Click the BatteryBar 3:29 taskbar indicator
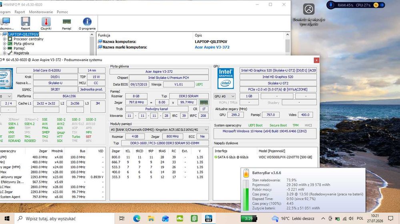 coord(249,218)
